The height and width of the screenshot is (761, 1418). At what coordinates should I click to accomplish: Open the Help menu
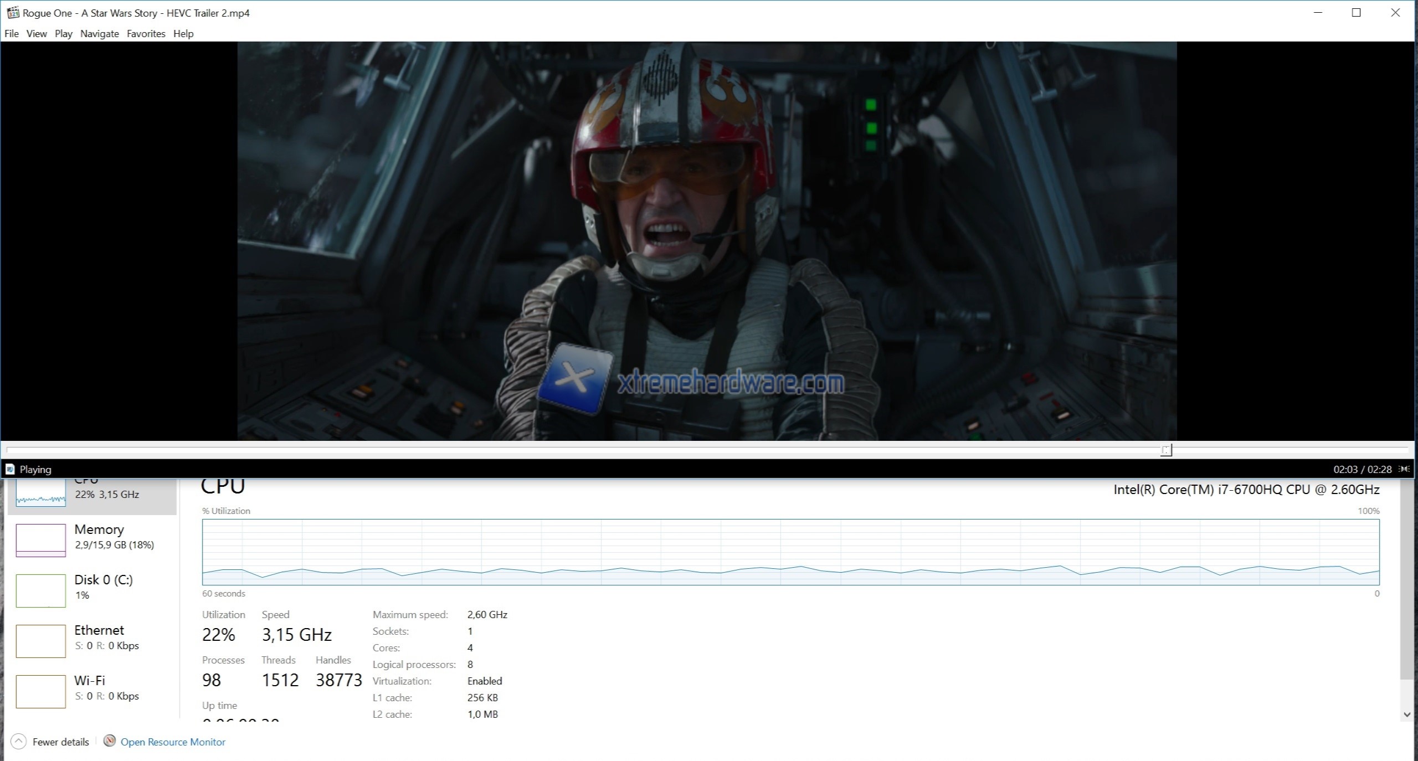tap(183, 34)
